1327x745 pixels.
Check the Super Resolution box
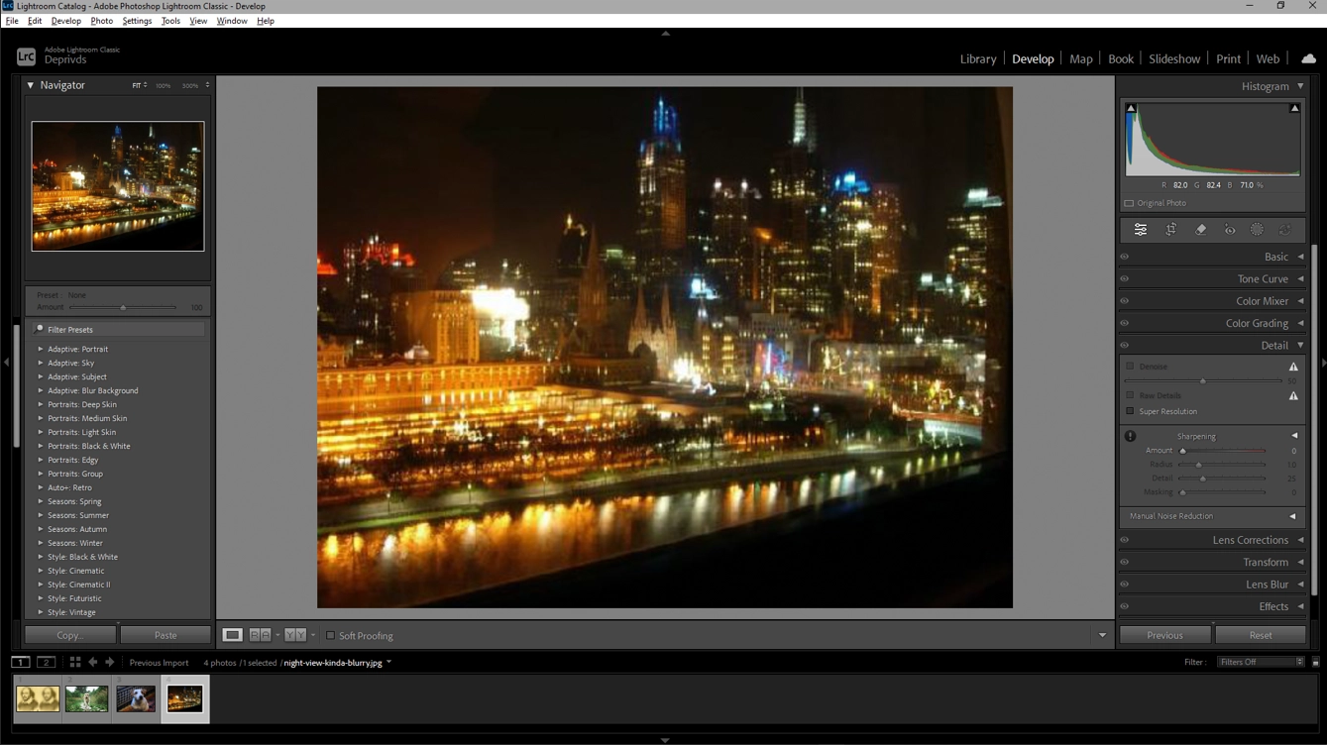pyautogui.click(x=1130, y=411)
